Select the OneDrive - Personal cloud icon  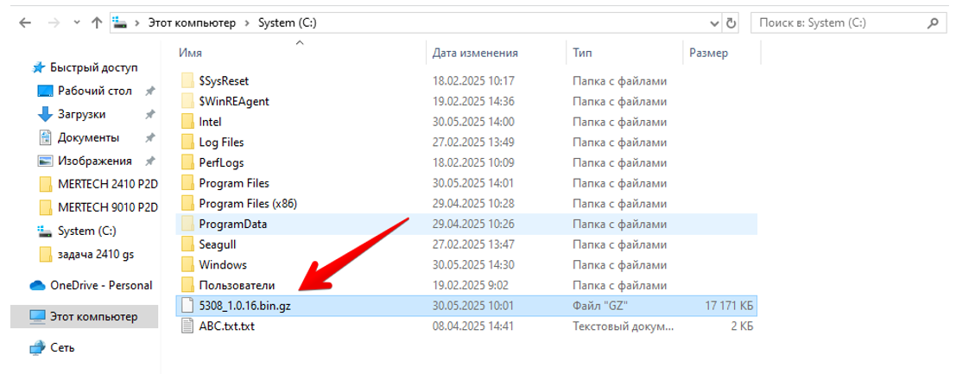tap(37, 285)
